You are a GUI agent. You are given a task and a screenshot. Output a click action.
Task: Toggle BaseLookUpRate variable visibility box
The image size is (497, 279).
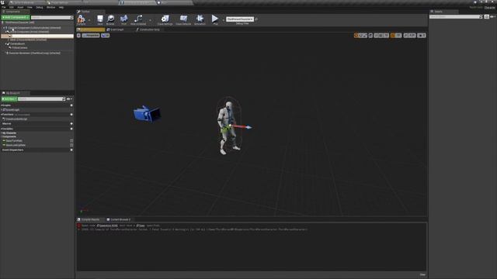(x=71, y=145)
